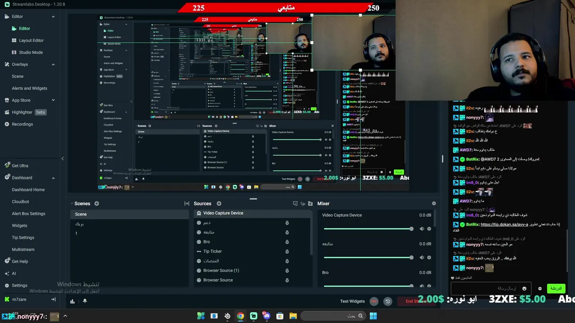Open Cloudbot in the sidebar

[x=20, y=202]
